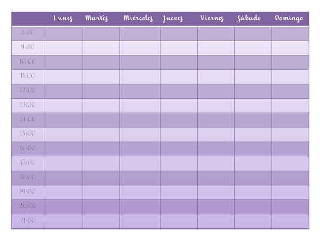Select the Miércoles cell at 10:00

140,62
